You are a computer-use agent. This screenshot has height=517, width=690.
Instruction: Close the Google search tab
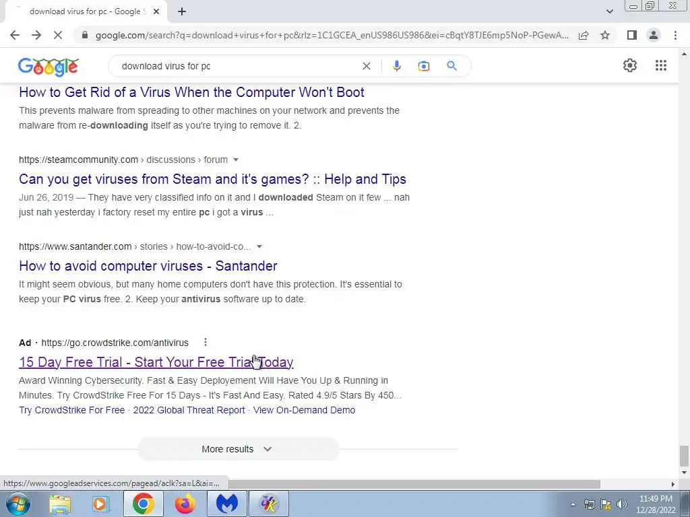[156, 11]
